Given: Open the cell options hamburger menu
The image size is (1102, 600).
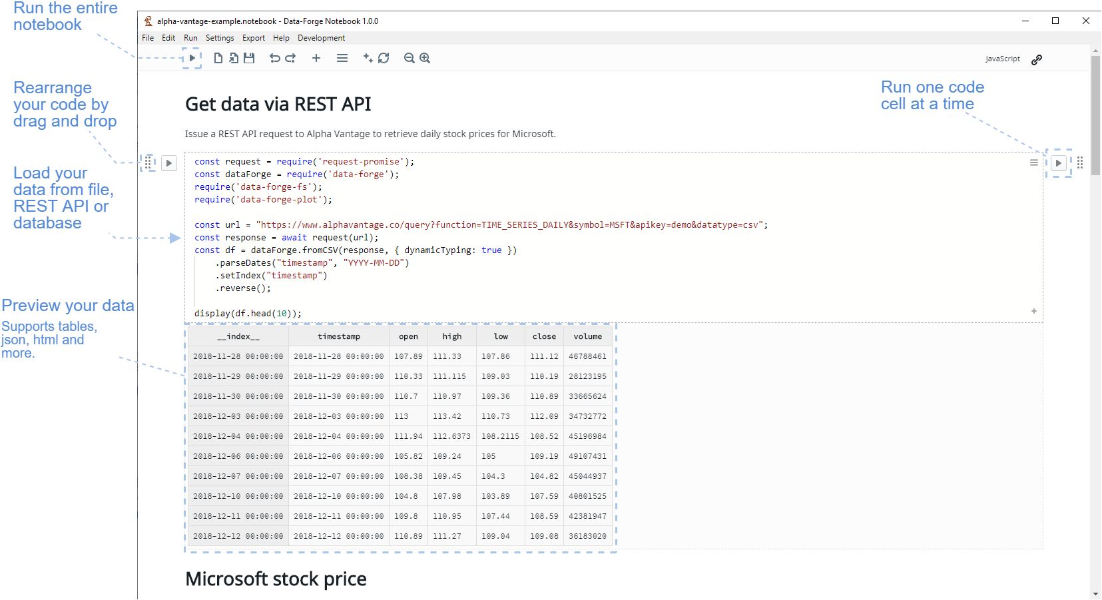Looking at the screenshot, I should (1033, 162).
